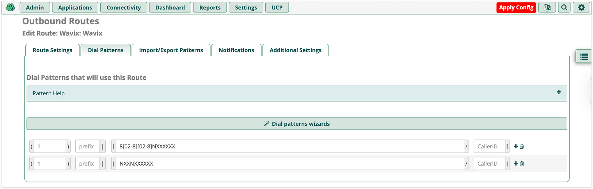
Task: Open the Additional Settings tab
Action: point(295,50)
